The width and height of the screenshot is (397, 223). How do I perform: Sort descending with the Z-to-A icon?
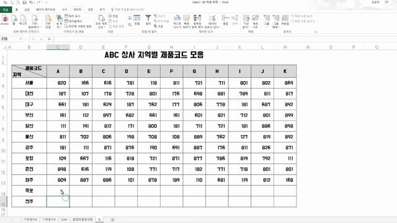pos(130,25)
